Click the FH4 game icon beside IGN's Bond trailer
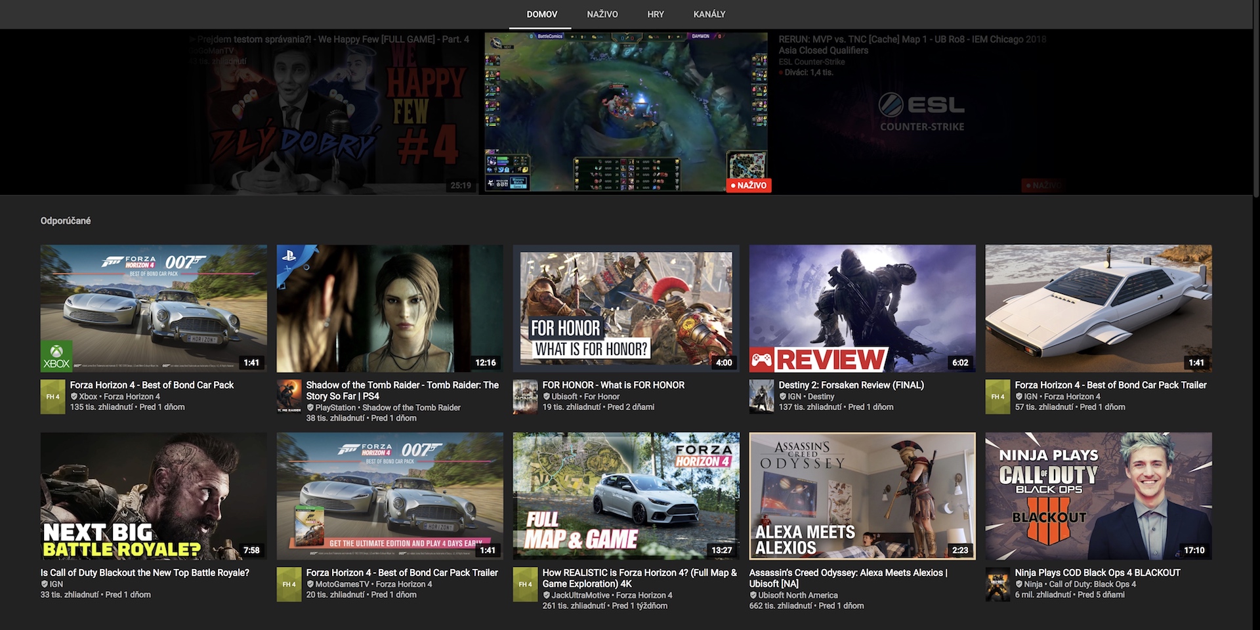 click(997, 396)
